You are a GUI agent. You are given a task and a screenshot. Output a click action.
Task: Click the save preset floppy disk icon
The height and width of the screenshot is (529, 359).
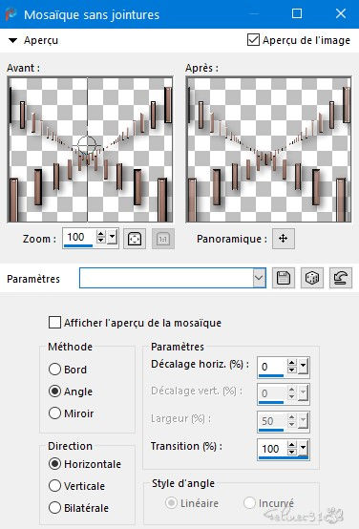click(284, 278)
